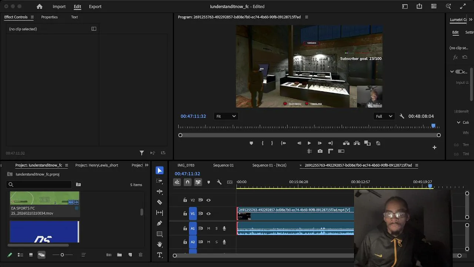Viewport: 474px width, 267px height.
Task: Click the Export Frame camera icon
Action: (x=320, y=151)
